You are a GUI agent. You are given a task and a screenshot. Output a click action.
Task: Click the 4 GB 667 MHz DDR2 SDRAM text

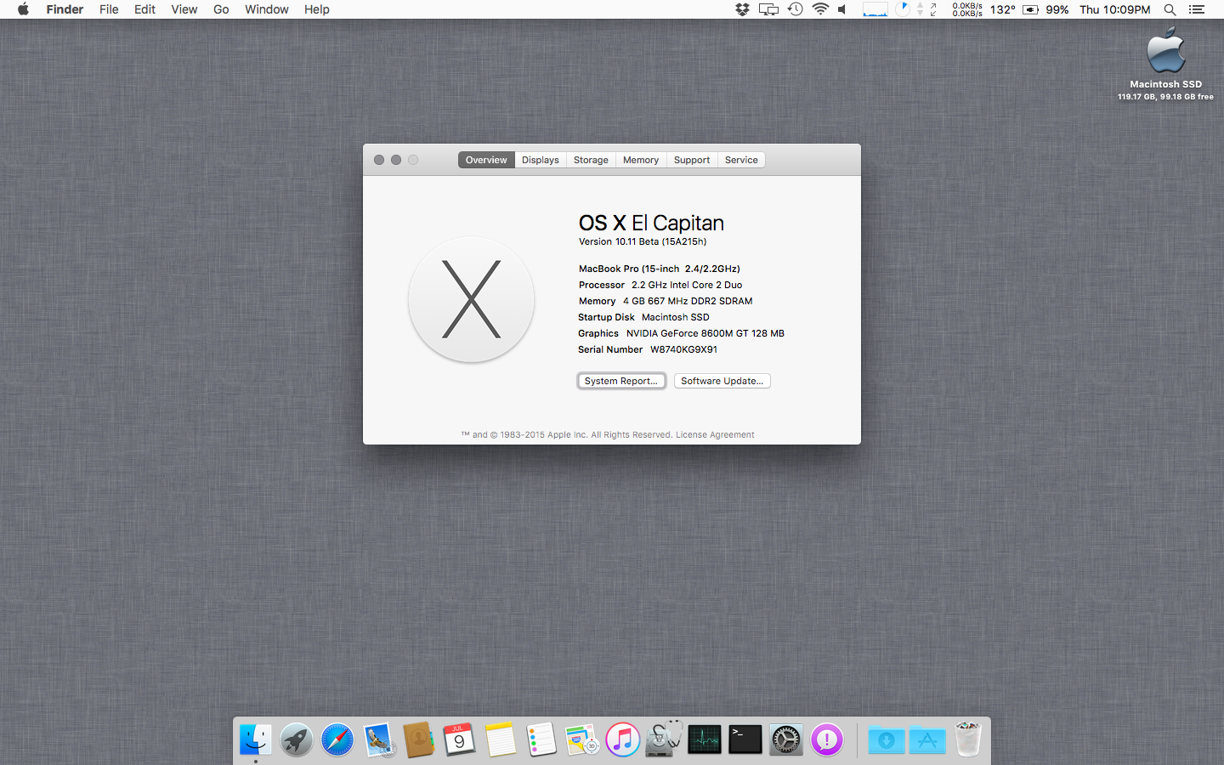tap(688, 301)
